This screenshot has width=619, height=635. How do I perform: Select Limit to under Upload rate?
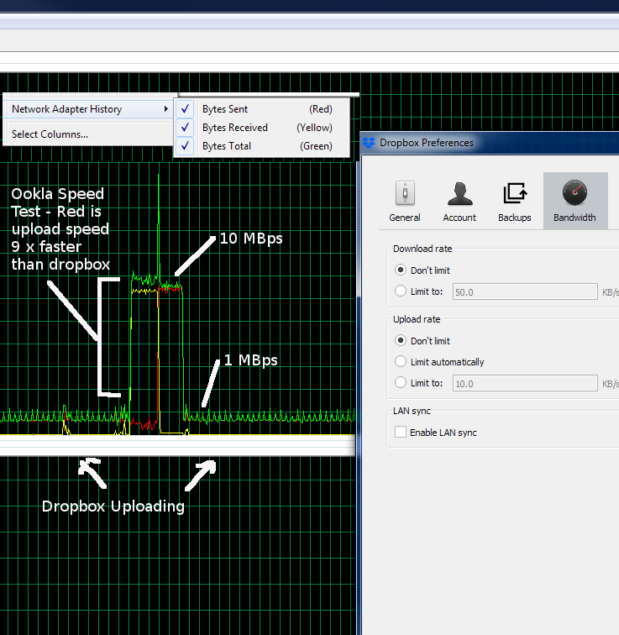tap(401, 383)
